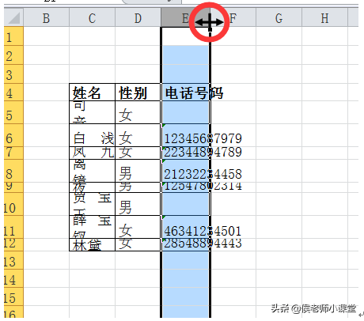
Task: Select row 3 header
Action: [13, 74]
